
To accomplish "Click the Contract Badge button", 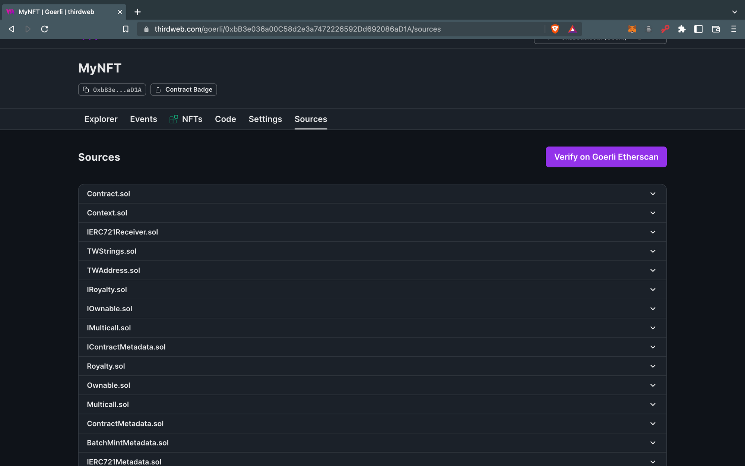I will coord(183,89).
